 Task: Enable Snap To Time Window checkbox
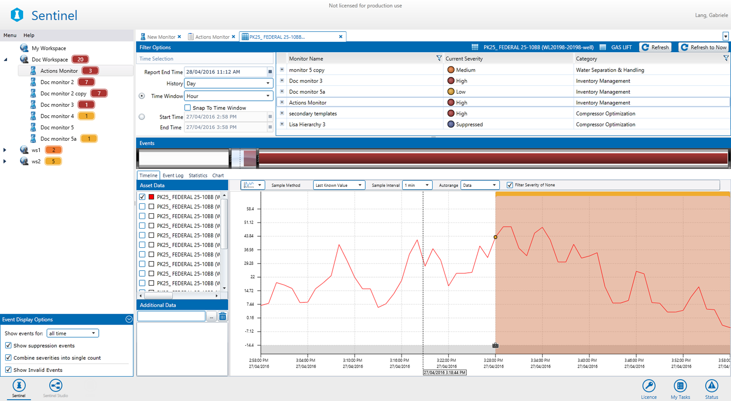pos(188,108)
